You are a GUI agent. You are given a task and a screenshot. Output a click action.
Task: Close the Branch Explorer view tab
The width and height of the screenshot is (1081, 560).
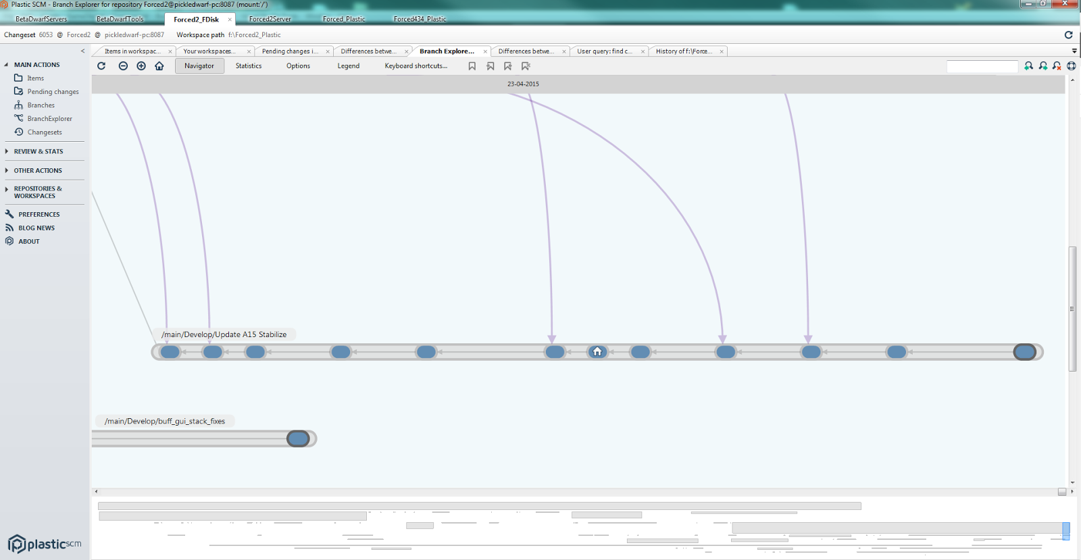point(485,51)
